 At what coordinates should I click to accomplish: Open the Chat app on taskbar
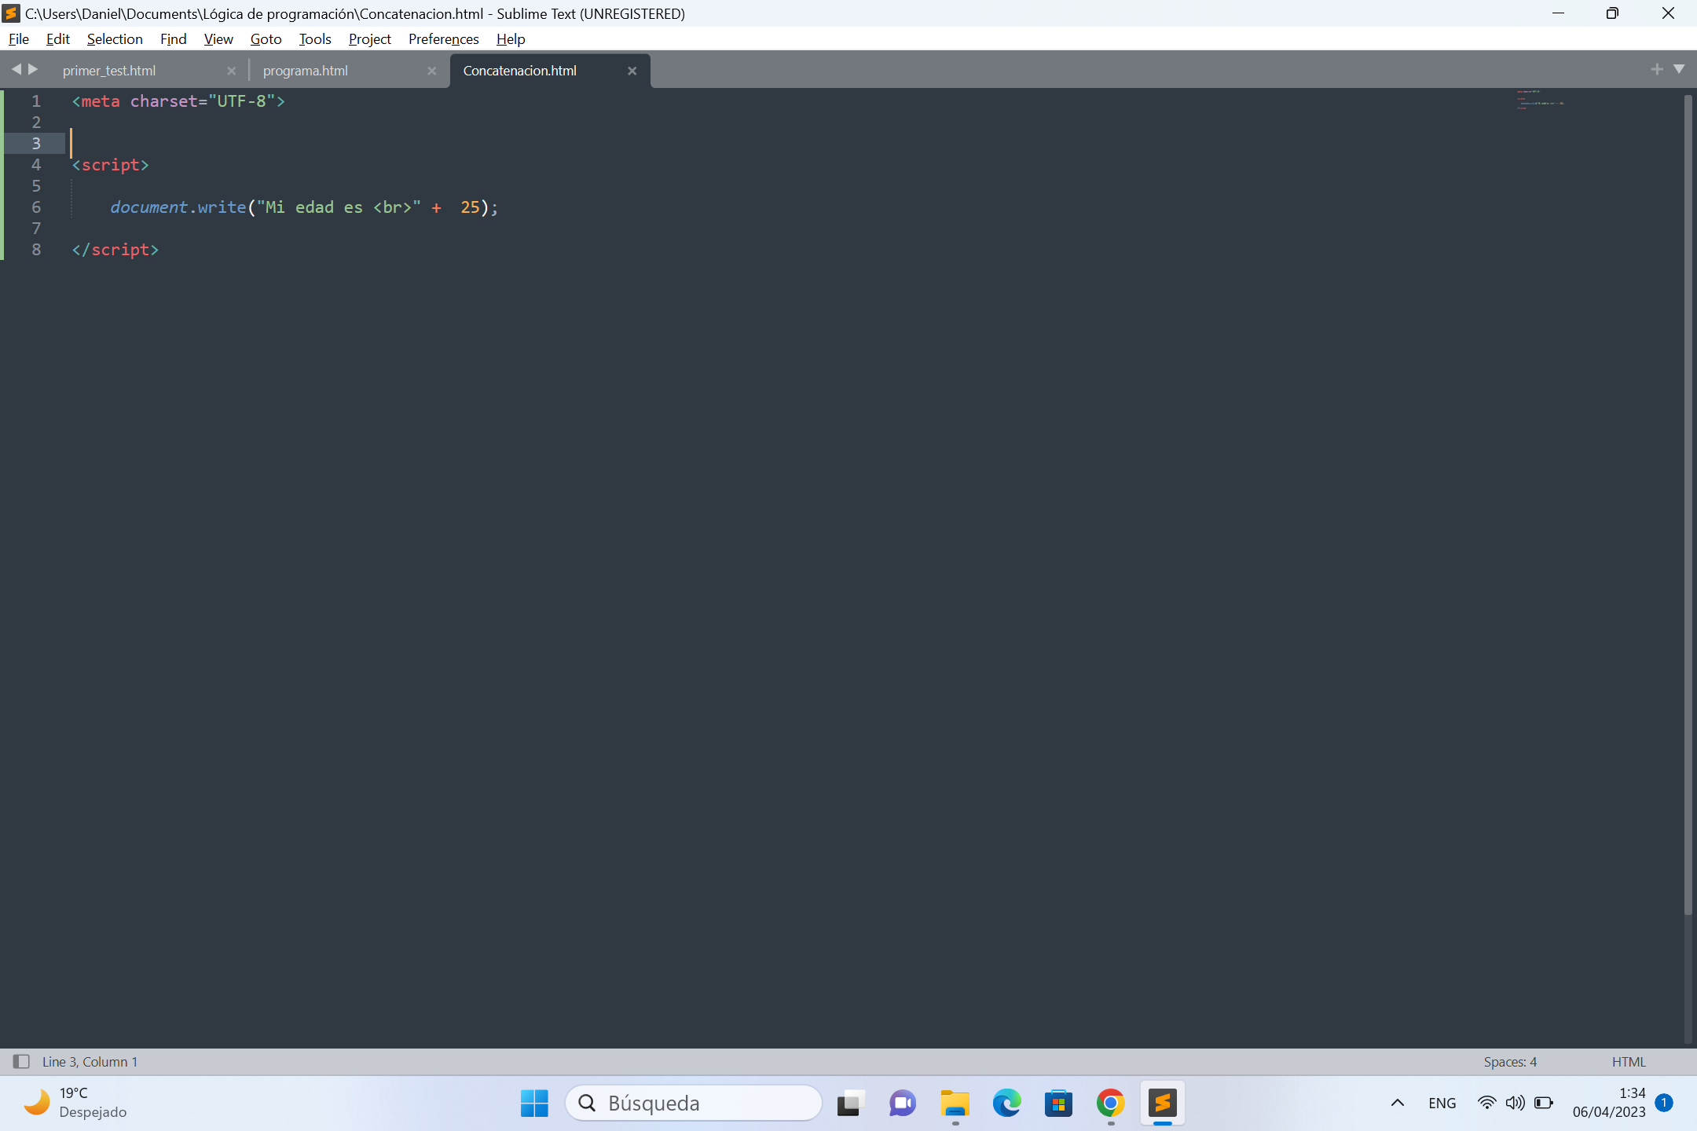(x=903, y=1104)
